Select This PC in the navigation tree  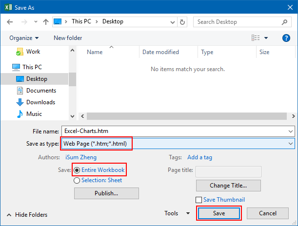click(32, 67)
